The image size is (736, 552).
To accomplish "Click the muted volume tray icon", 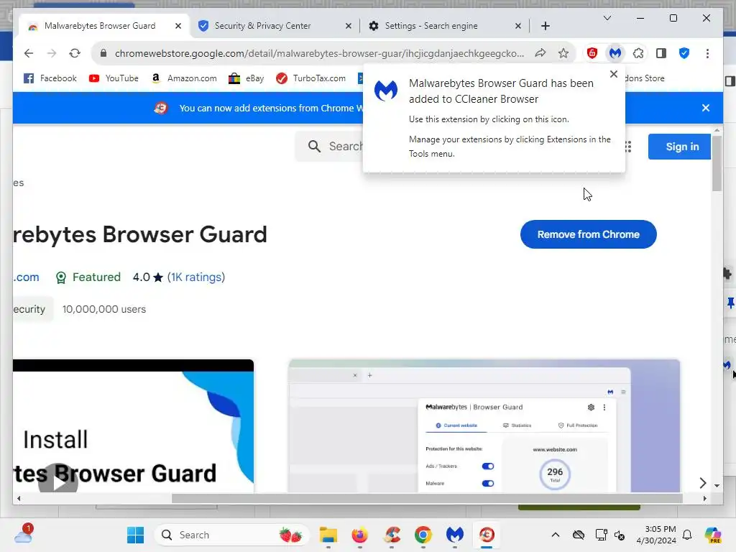I will [620, 535].
